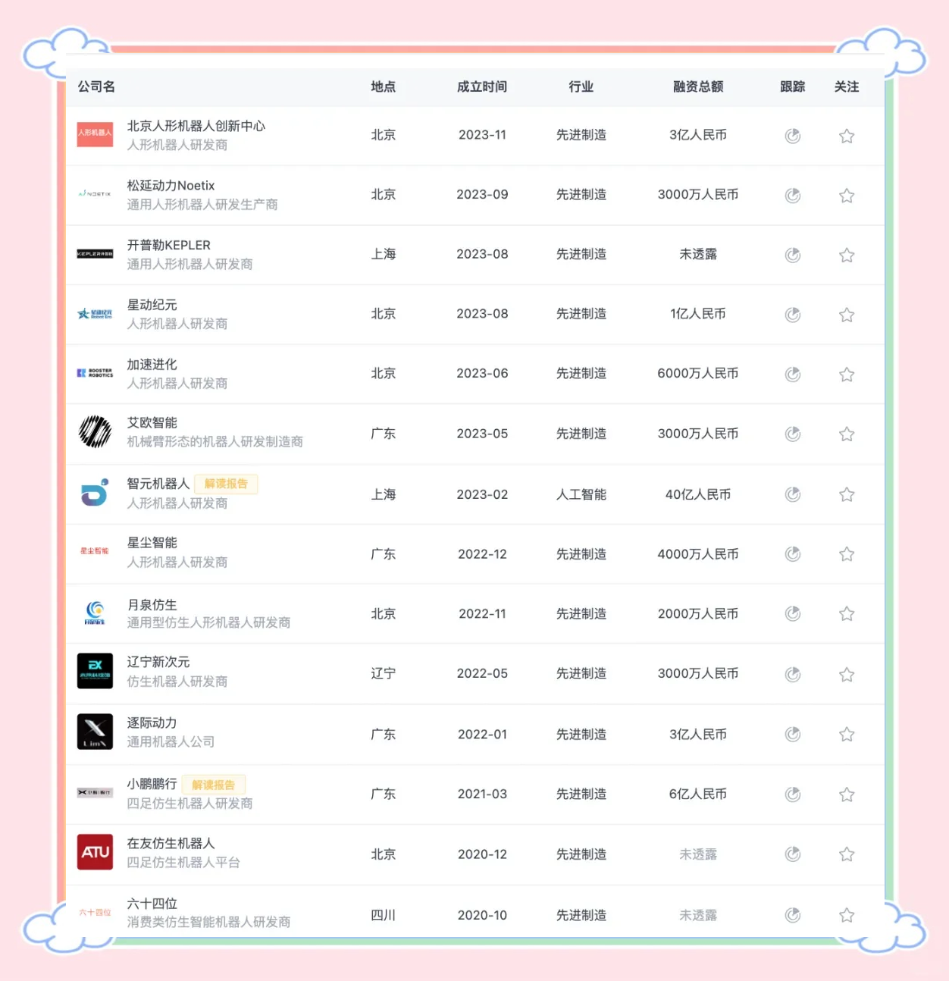Click the follow star for 逐际动力

pos(847,734)
